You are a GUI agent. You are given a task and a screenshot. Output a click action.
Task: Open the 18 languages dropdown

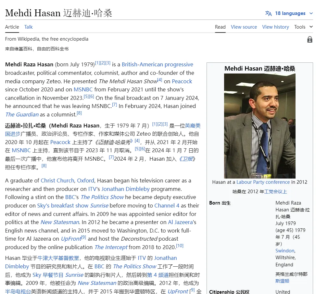[x=290, y=13]
